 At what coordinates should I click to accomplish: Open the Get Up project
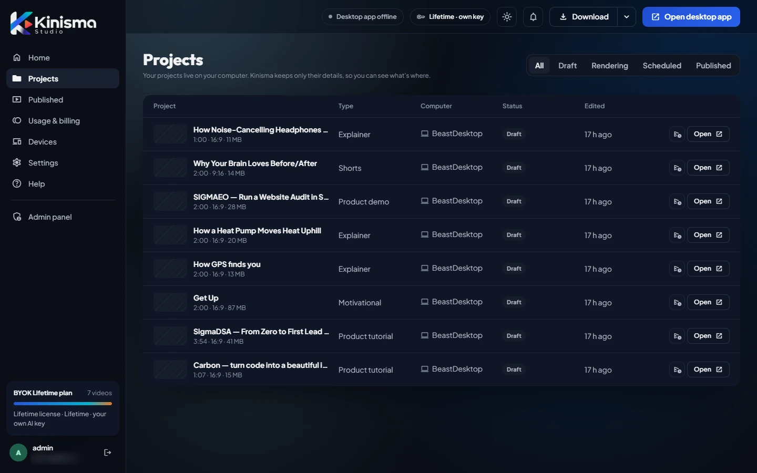(708, 302)
